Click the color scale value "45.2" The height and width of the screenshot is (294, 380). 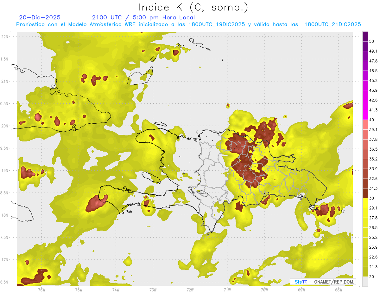coord(373,81)
